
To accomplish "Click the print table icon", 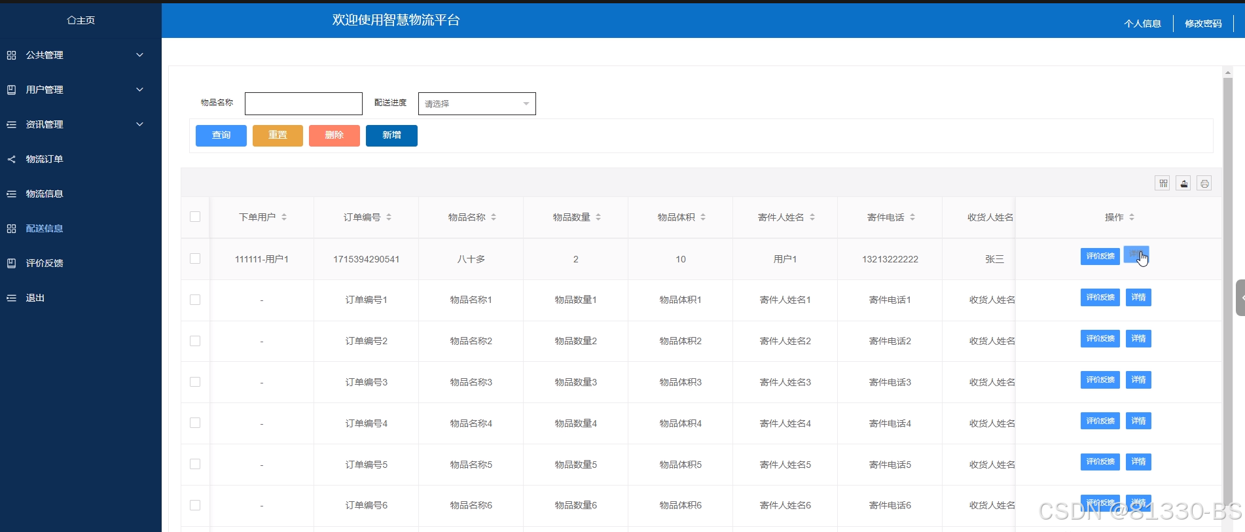I will [1204, 183].
